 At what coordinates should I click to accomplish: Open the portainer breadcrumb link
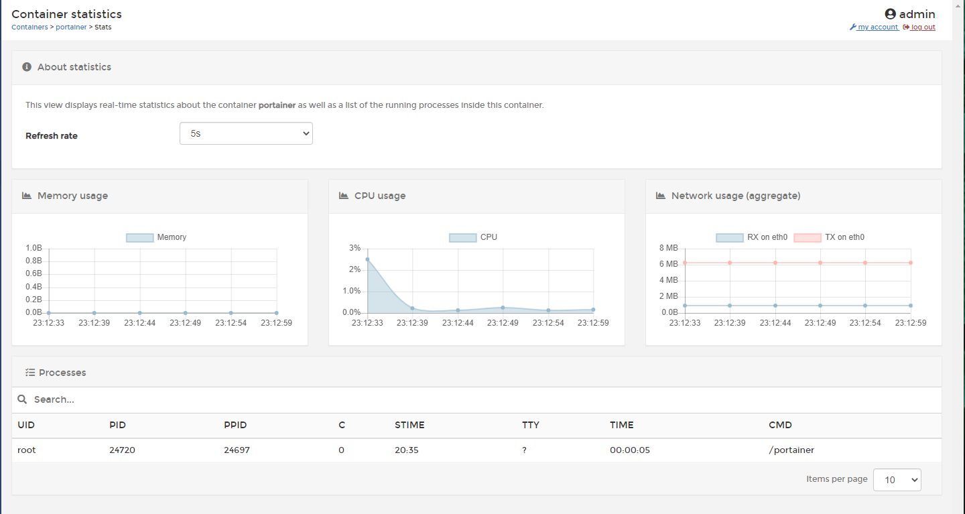[71, 27]
